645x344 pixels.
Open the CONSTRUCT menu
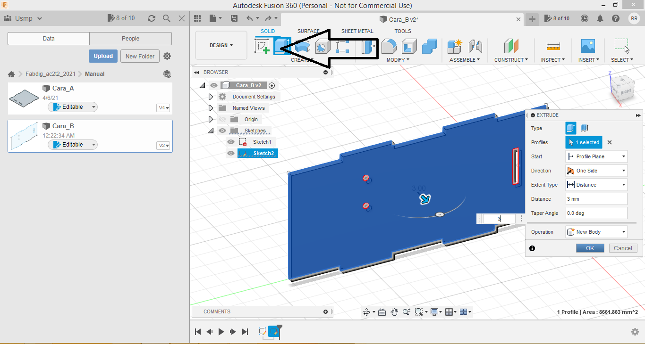[x=511, y=60]
